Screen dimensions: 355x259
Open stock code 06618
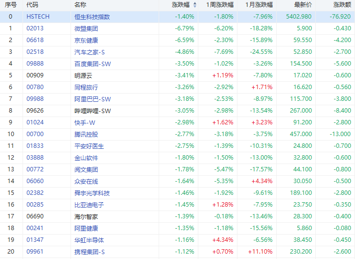(35, 40)
